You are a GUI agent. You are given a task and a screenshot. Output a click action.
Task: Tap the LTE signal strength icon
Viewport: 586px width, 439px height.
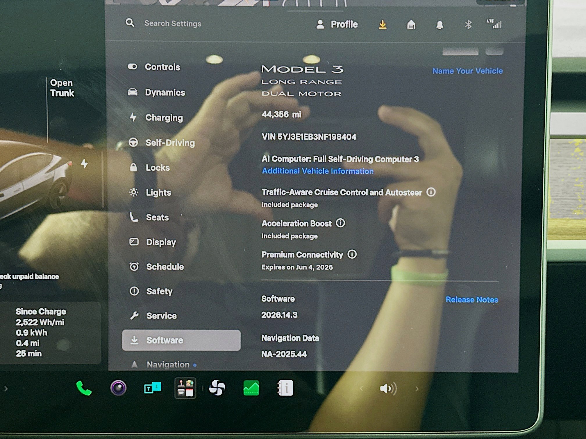pyautogui.click(x=494, y=24)
